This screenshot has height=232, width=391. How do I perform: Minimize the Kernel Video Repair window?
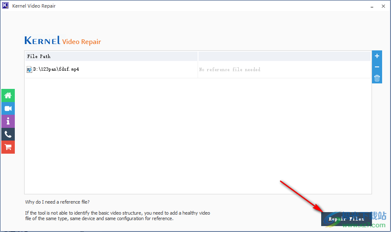pyautogui.click(x=372, y=6)
